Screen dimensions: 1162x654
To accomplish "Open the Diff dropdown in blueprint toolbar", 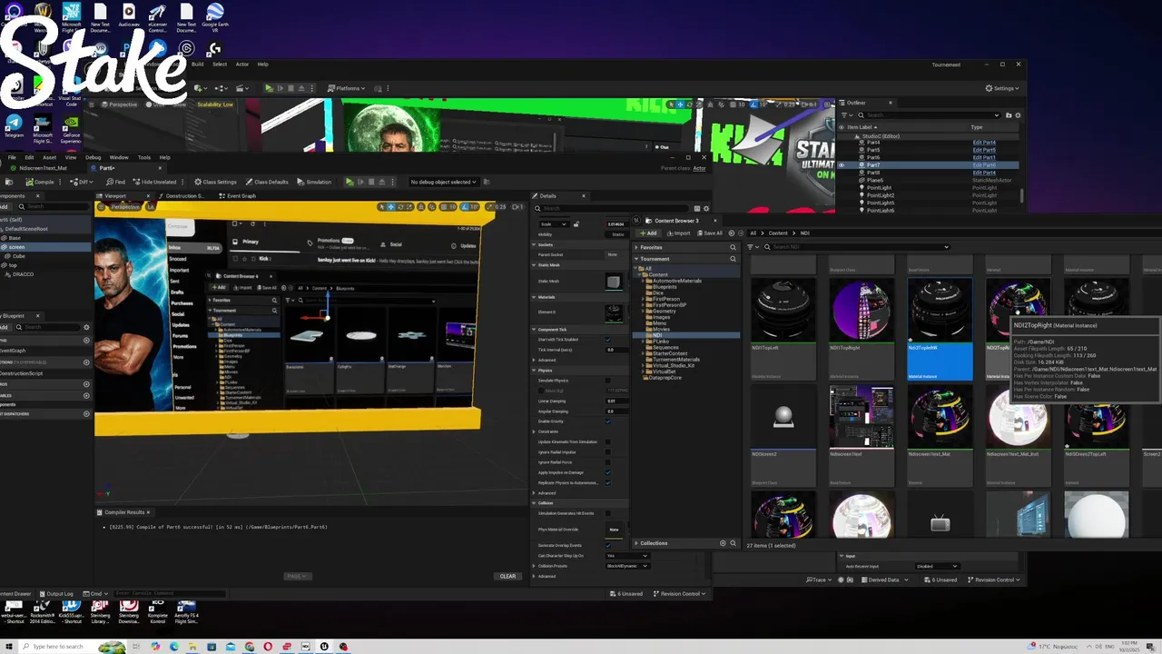I will (83, 182).
